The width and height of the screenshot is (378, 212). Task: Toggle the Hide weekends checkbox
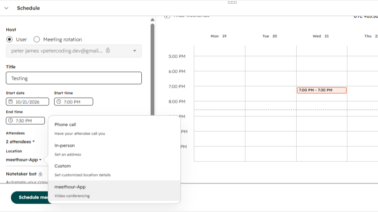[x=167, y=16]
